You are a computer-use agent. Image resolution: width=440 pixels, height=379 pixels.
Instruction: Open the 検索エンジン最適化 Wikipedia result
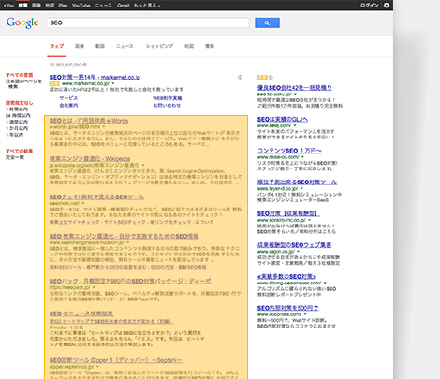[x=90, y=158]
